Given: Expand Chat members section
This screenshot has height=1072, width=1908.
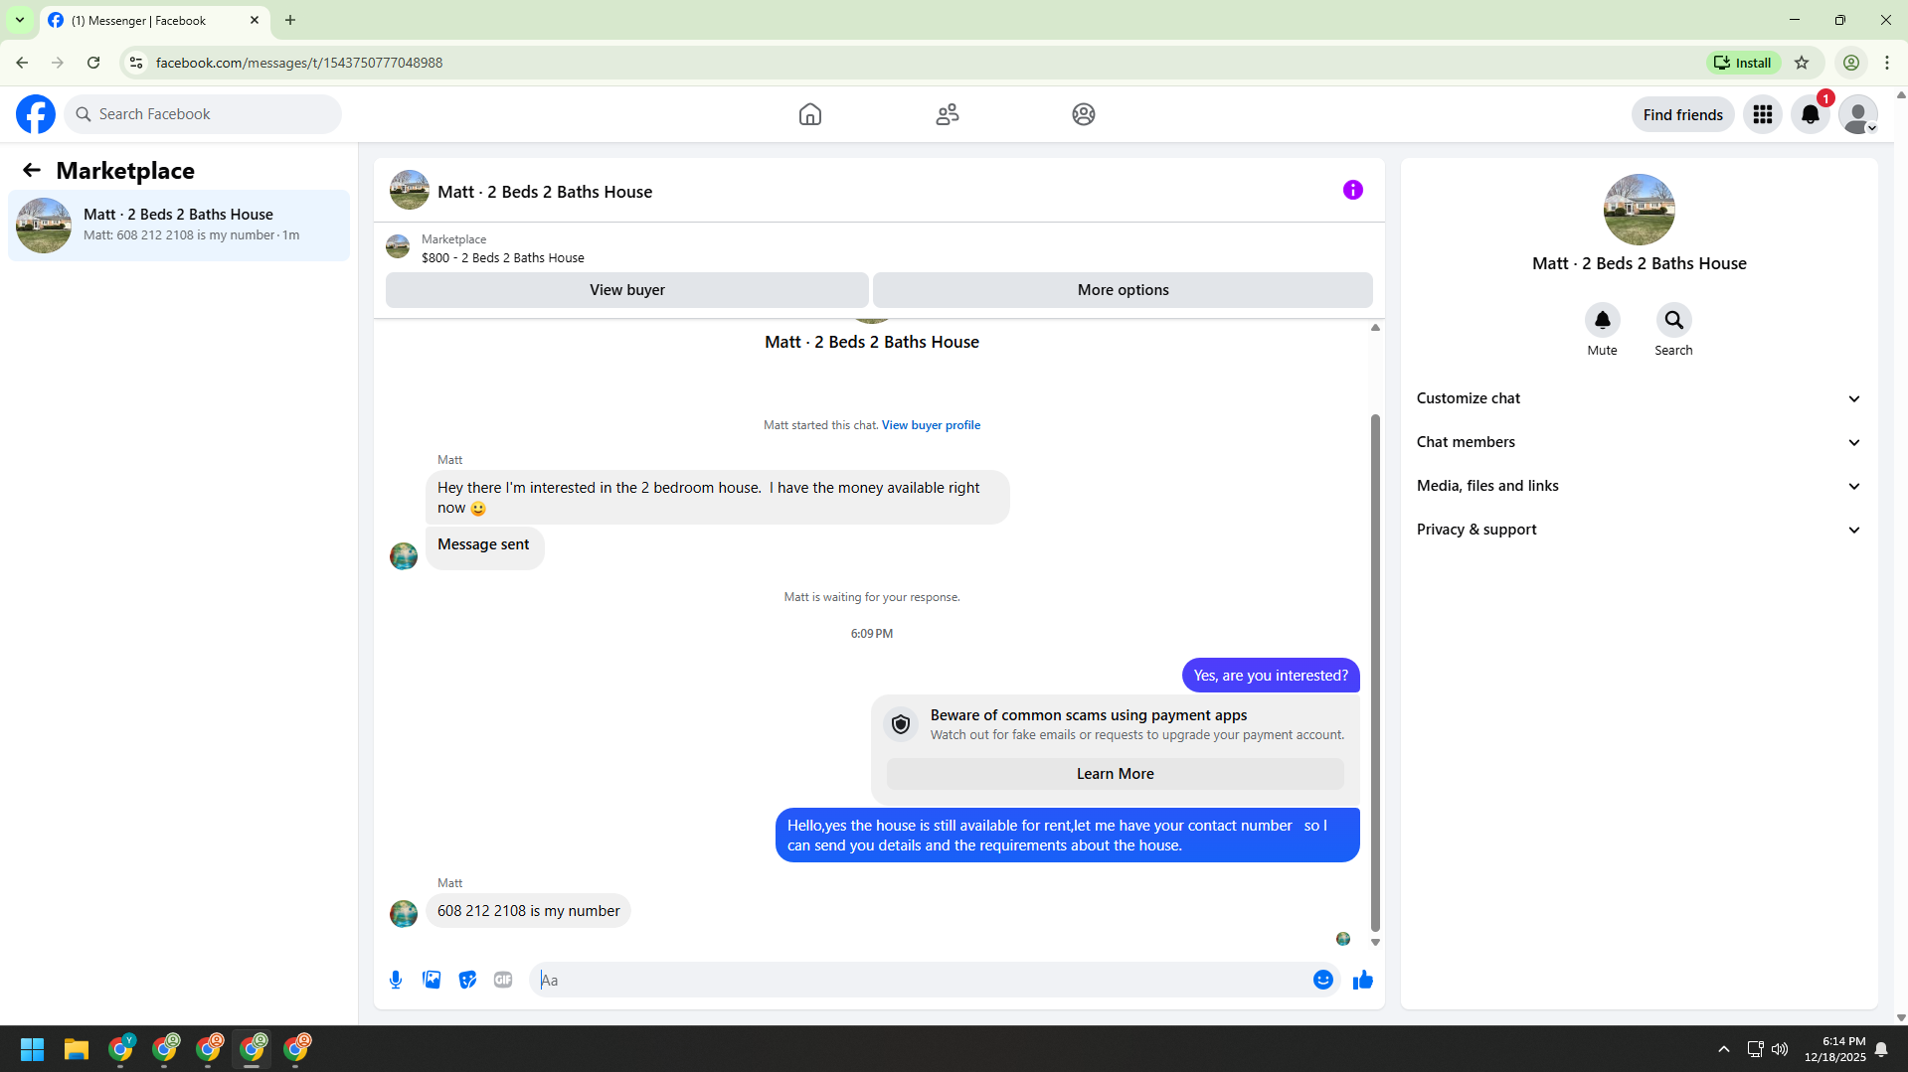Looking at the screenshot, I should click(1639, 442).
